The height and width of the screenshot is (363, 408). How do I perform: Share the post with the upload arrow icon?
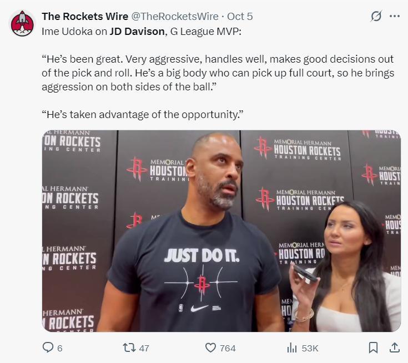click(395, 347)
